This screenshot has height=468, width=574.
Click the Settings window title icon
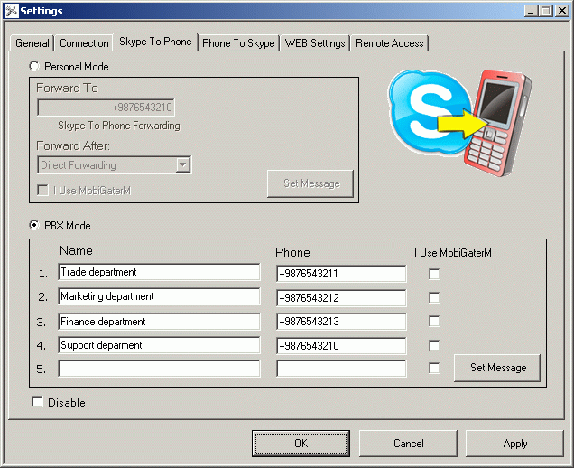coord(10,10)
